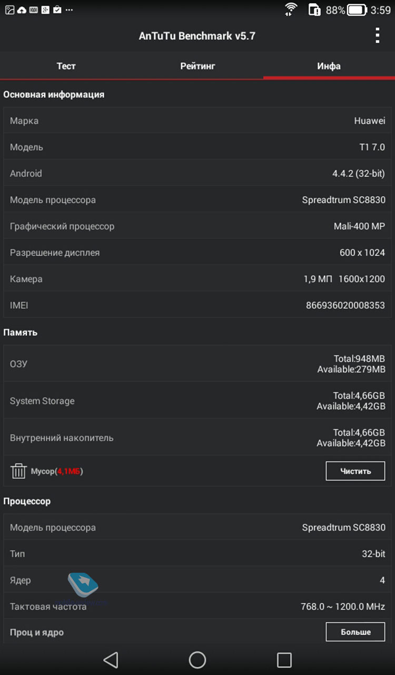Tap the System Storage row
The width and height of the screenshot is (395, 675).
197,401
